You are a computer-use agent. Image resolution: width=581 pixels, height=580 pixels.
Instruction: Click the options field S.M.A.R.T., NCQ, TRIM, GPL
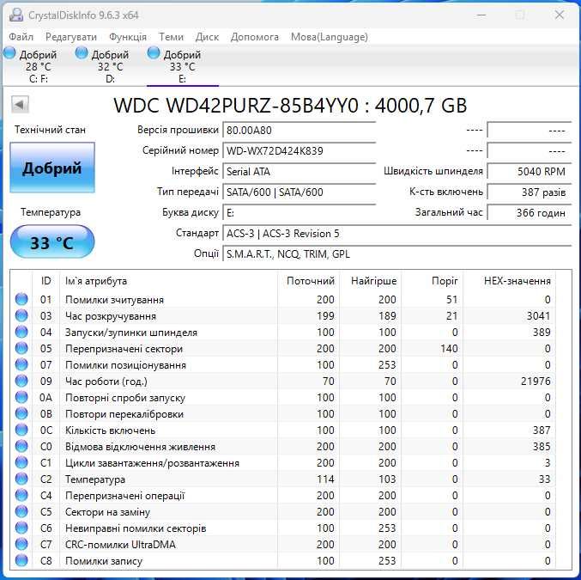(397, 253)
